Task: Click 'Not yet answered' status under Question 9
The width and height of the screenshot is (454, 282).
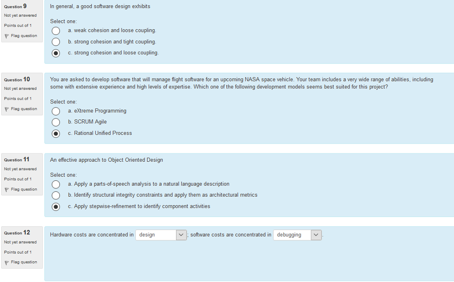Action: (x=20, y=15)
